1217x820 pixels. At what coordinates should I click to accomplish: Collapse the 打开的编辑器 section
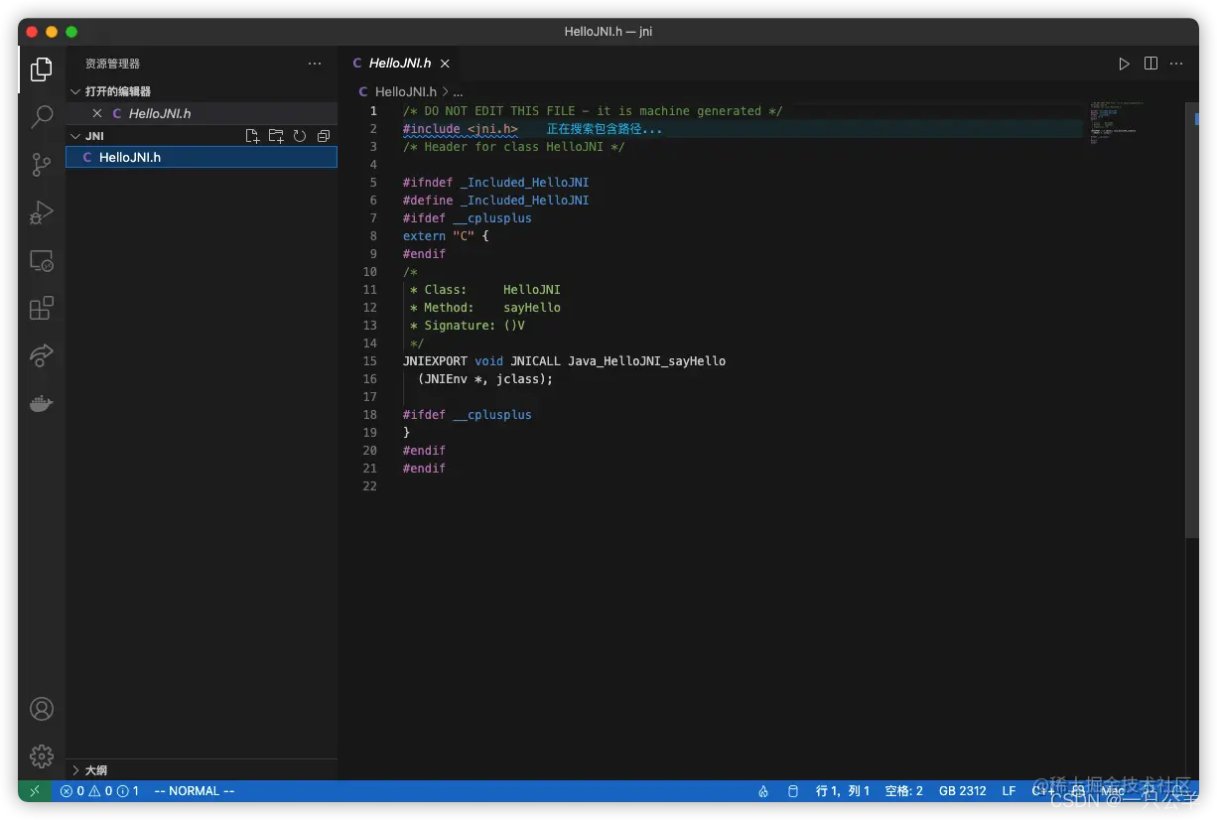click(x=75, y=91)
